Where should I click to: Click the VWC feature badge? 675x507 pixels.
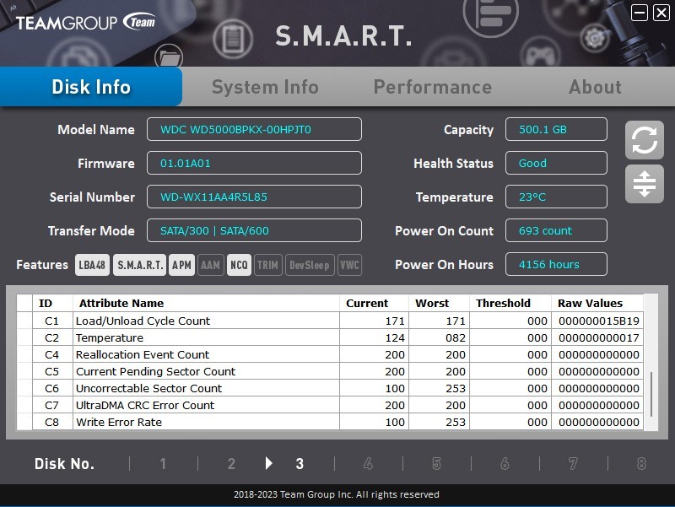click(x=349, y=265)
